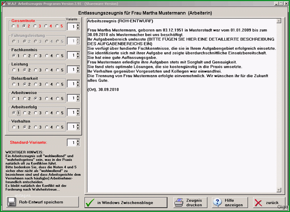Set Verhalten to grade 4
Viewport: 290px width, 212px height.
tap(47, 127)
